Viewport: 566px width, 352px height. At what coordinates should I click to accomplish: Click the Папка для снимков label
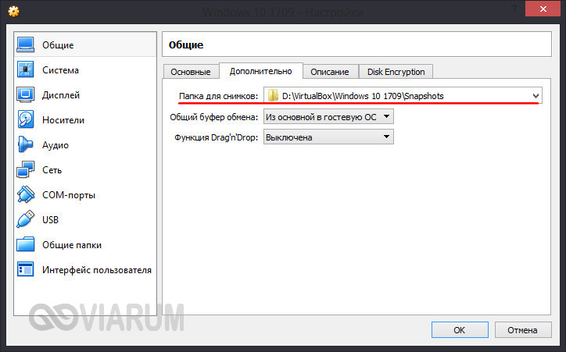[218, 96]
